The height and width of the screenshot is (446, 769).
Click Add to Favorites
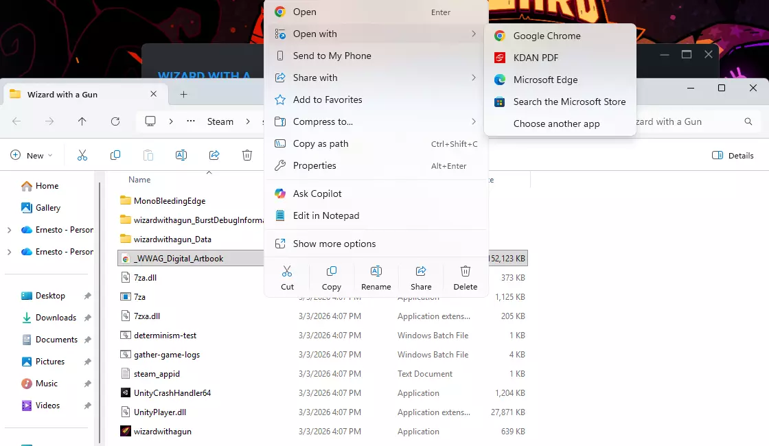tap(376, 100)
